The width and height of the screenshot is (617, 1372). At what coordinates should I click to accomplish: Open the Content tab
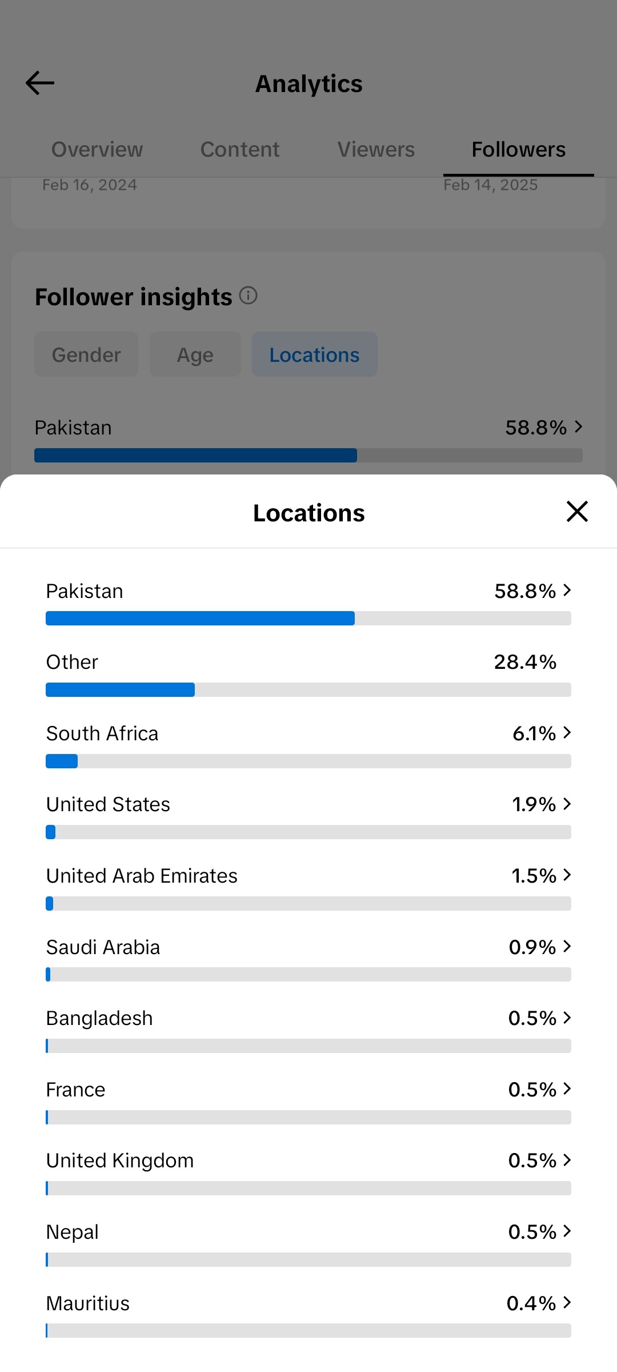240,150
